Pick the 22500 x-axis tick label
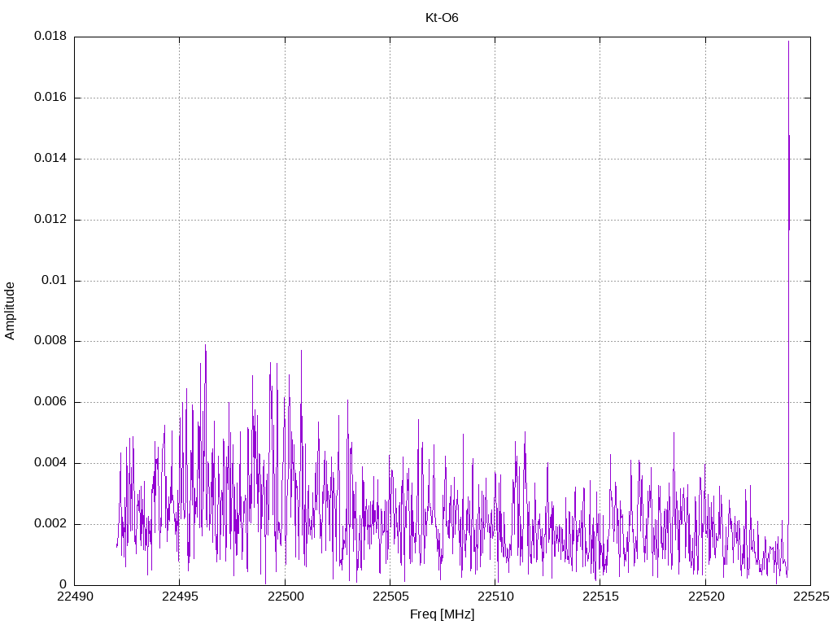The width and height of the screenshot is (833, 625). pos(285,597)
